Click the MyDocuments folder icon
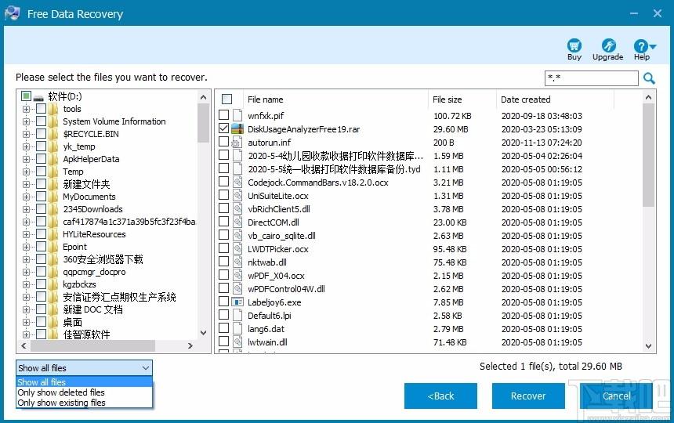Screen dimensions: 674x423 click(x=53, y=197)
